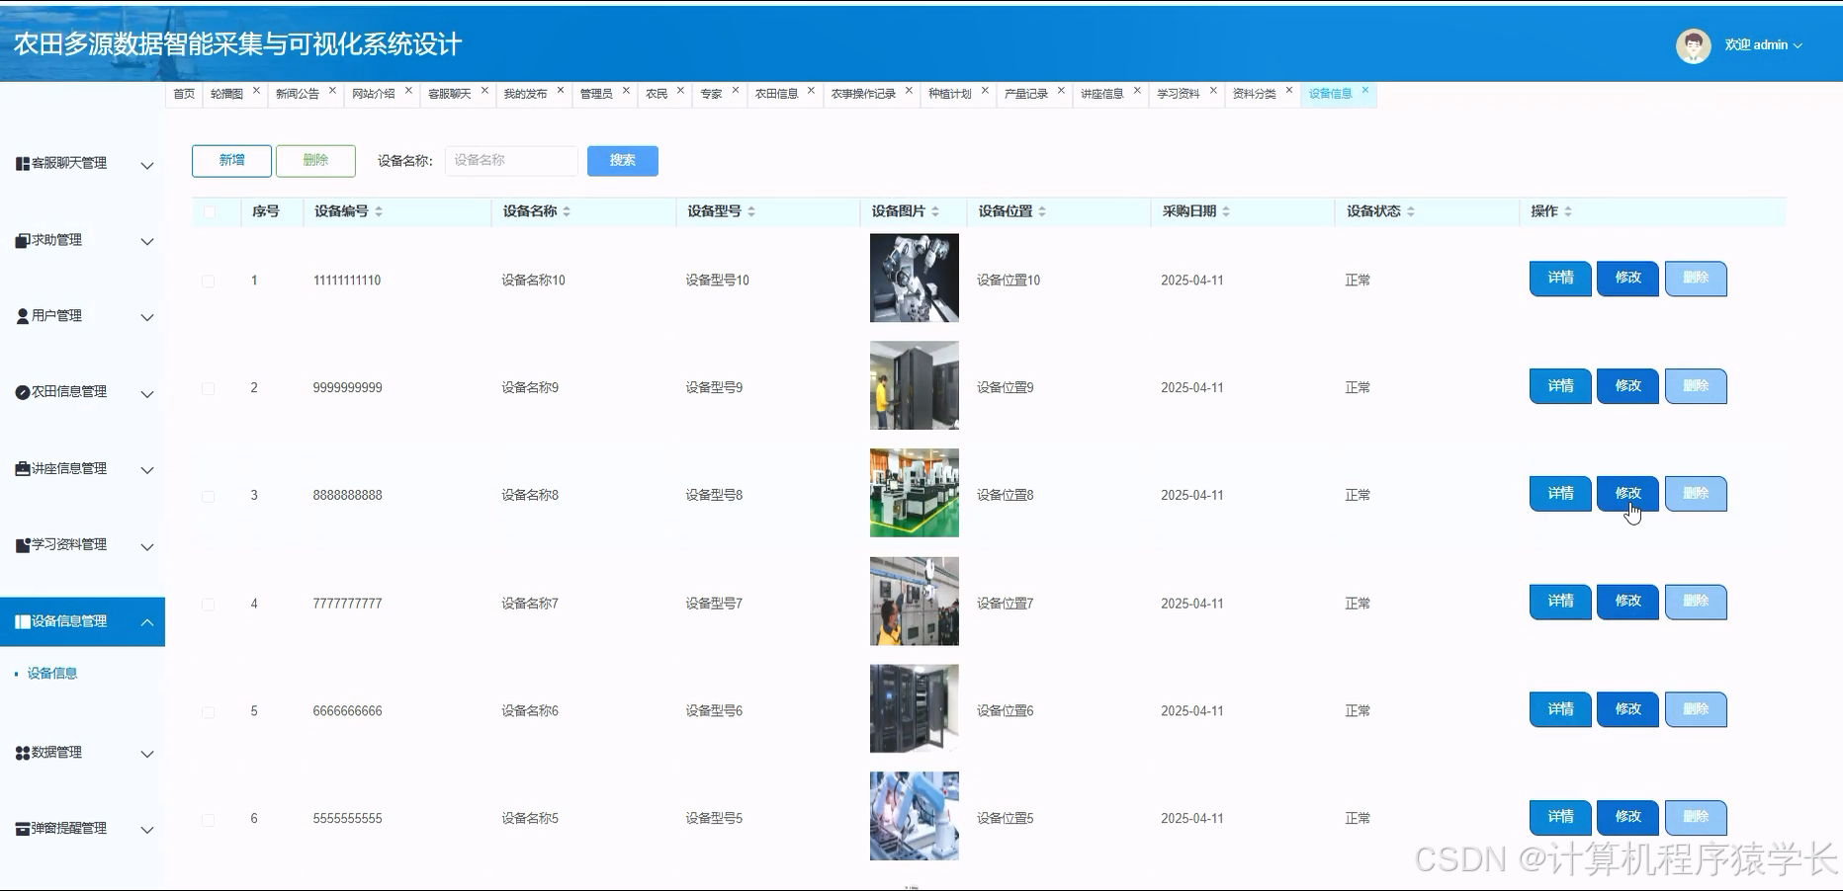The image size is (1843, 891).
Task: Expand 讲座信息管理 menu chevron
Action: [x=147, y=470]
